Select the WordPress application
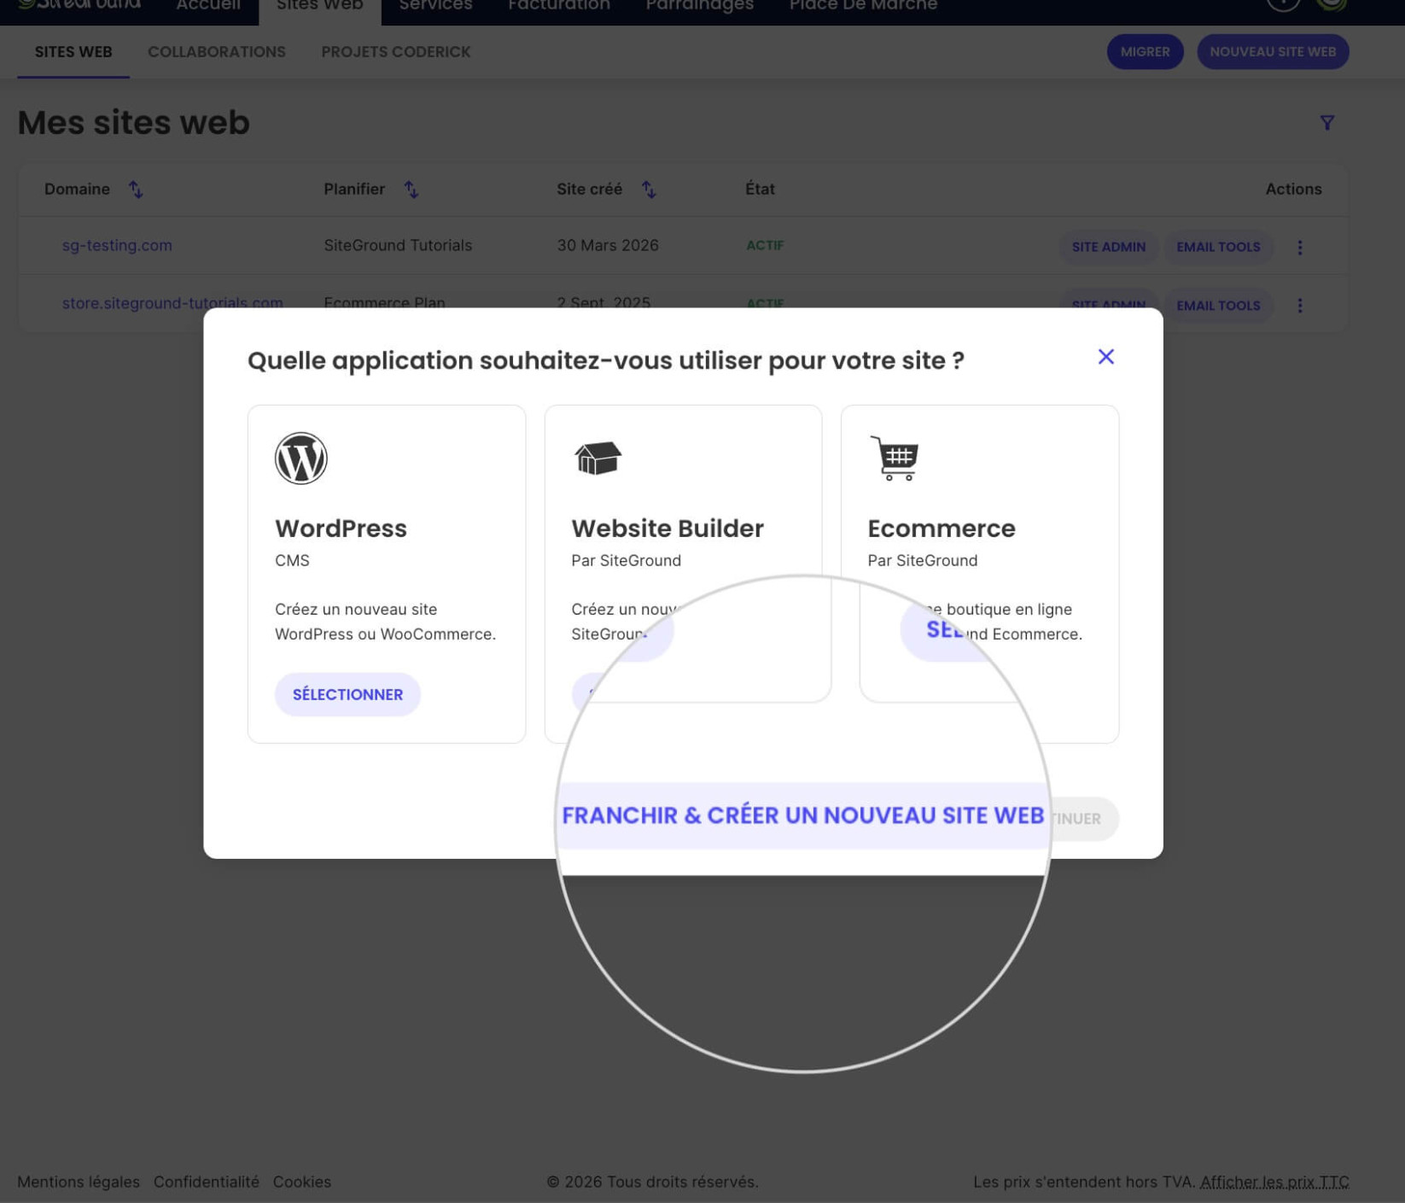The image size is (1405, 1203). point(347,694)
